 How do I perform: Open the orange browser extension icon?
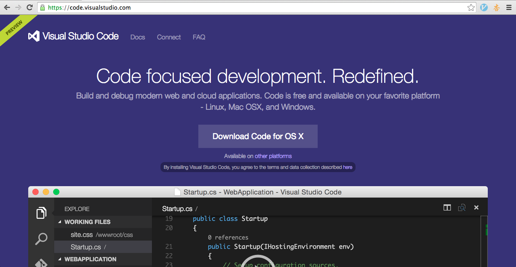pos(497,7)
